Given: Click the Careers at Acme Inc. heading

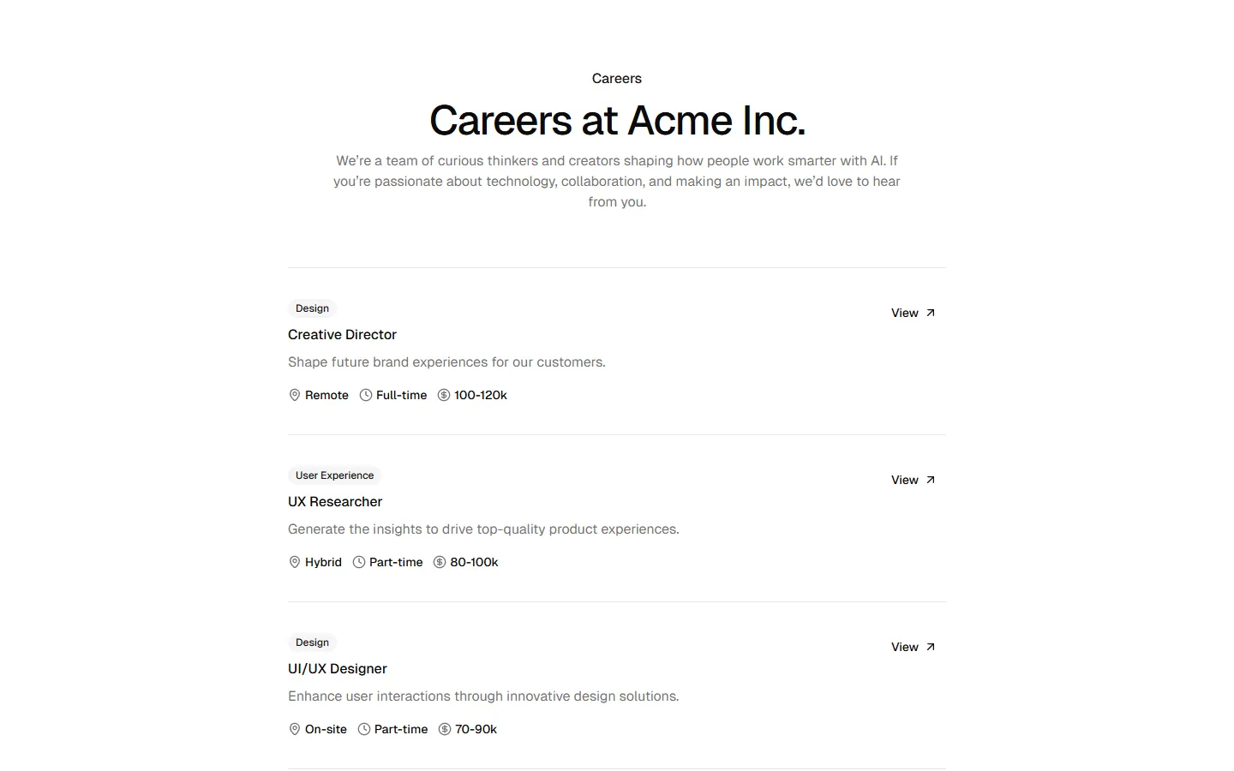Looking at the screenshot, I should pyautogui.click(x=616, y=121).
